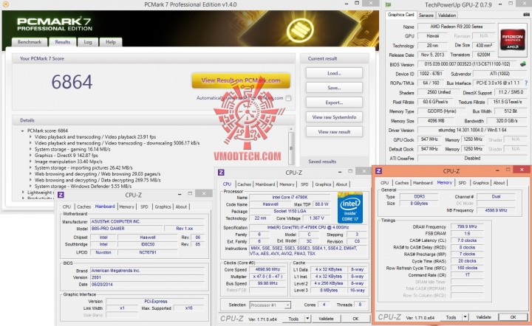Expand the Web browsing 29.03 pages/s row
This screenshot has width=532, height=326.
coord(30,173)
